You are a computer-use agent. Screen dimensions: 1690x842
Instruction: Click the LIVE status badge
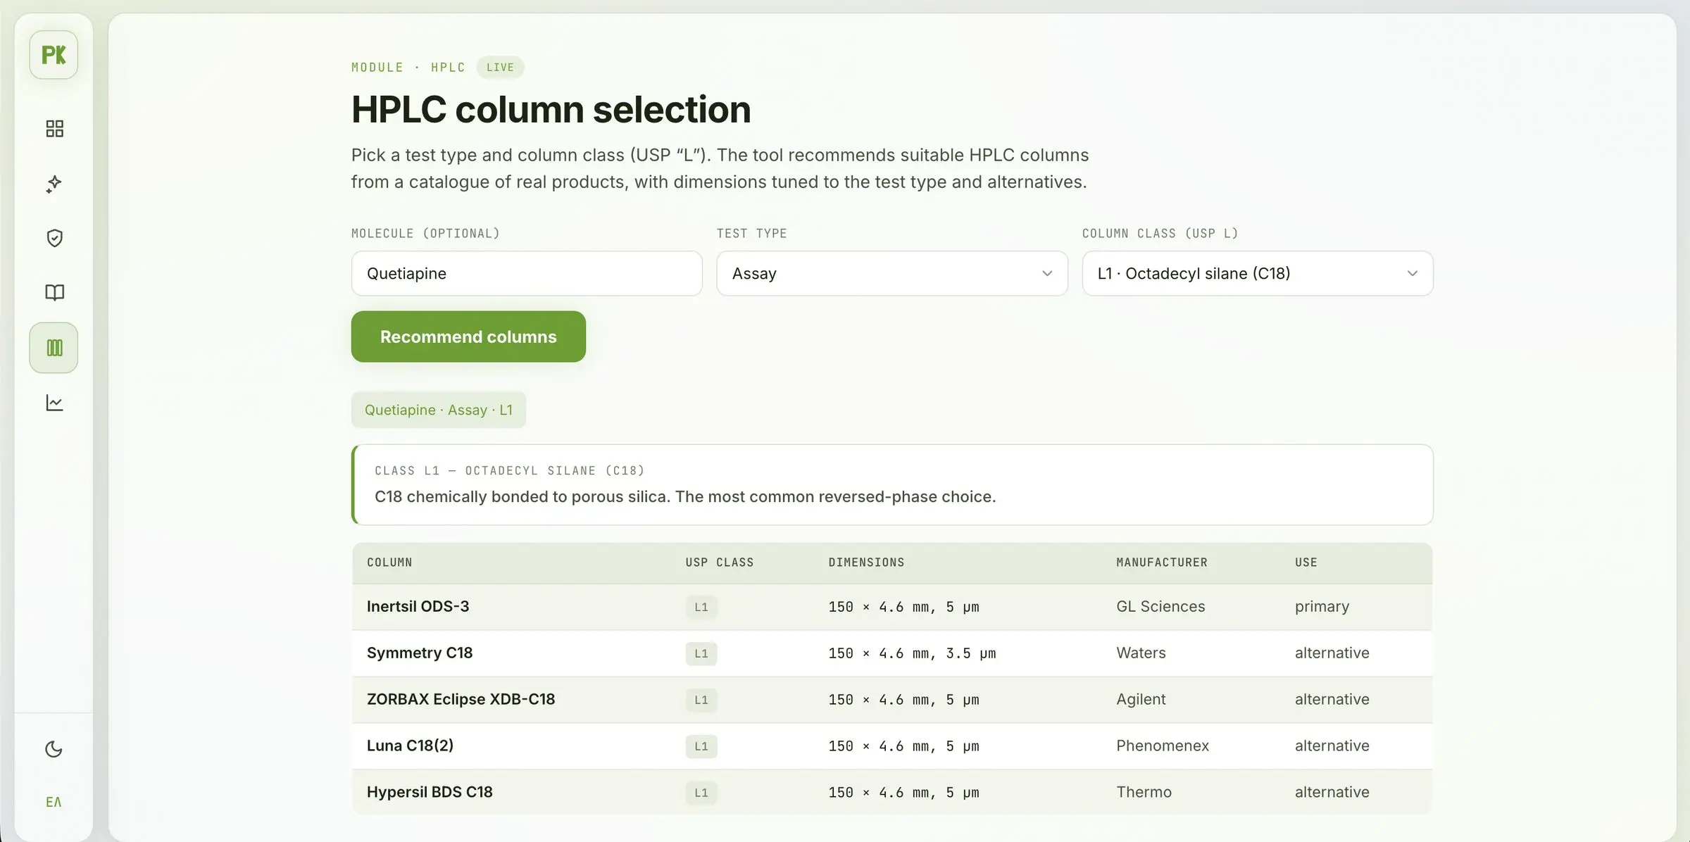(x=500, y=68)
